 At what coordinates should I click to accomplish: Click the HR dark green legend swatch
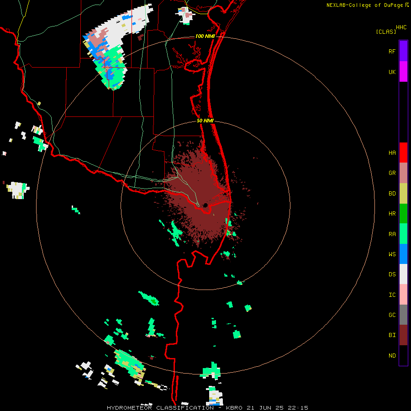[x=403, y=213]
